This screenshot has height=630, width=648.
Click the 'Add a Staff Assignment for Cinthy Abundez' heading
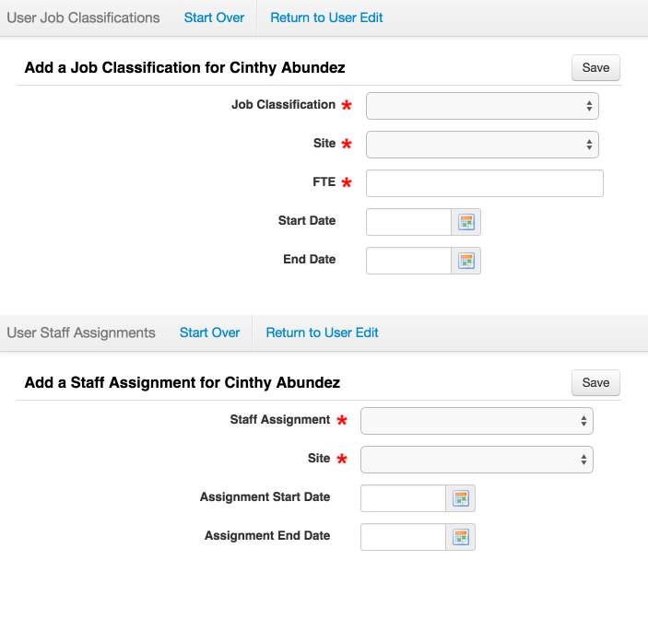coord(183,383)
